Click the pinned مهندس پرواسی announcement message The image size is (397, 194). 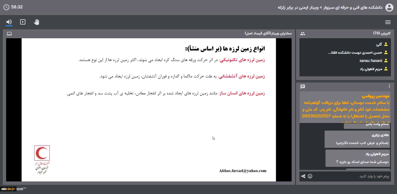pyautogui.click(x=345, y=108)
